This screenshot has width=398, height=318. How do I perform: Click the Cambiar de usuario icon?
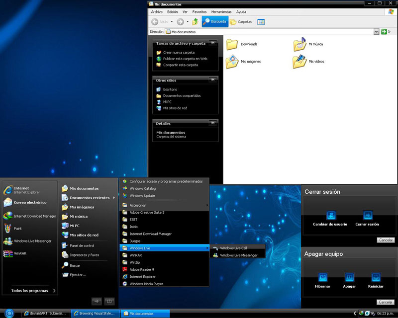[x=331, y=215]
